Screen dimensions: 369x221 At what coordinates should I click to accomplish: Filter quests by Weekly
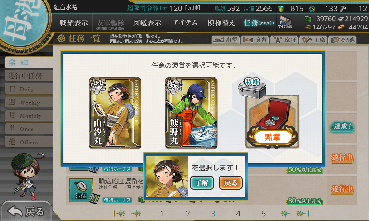point(29,103)
